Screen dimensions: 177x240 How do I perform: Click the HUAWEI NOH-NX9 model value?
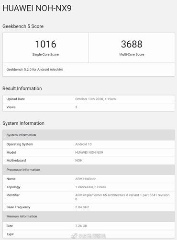[89, 152]
